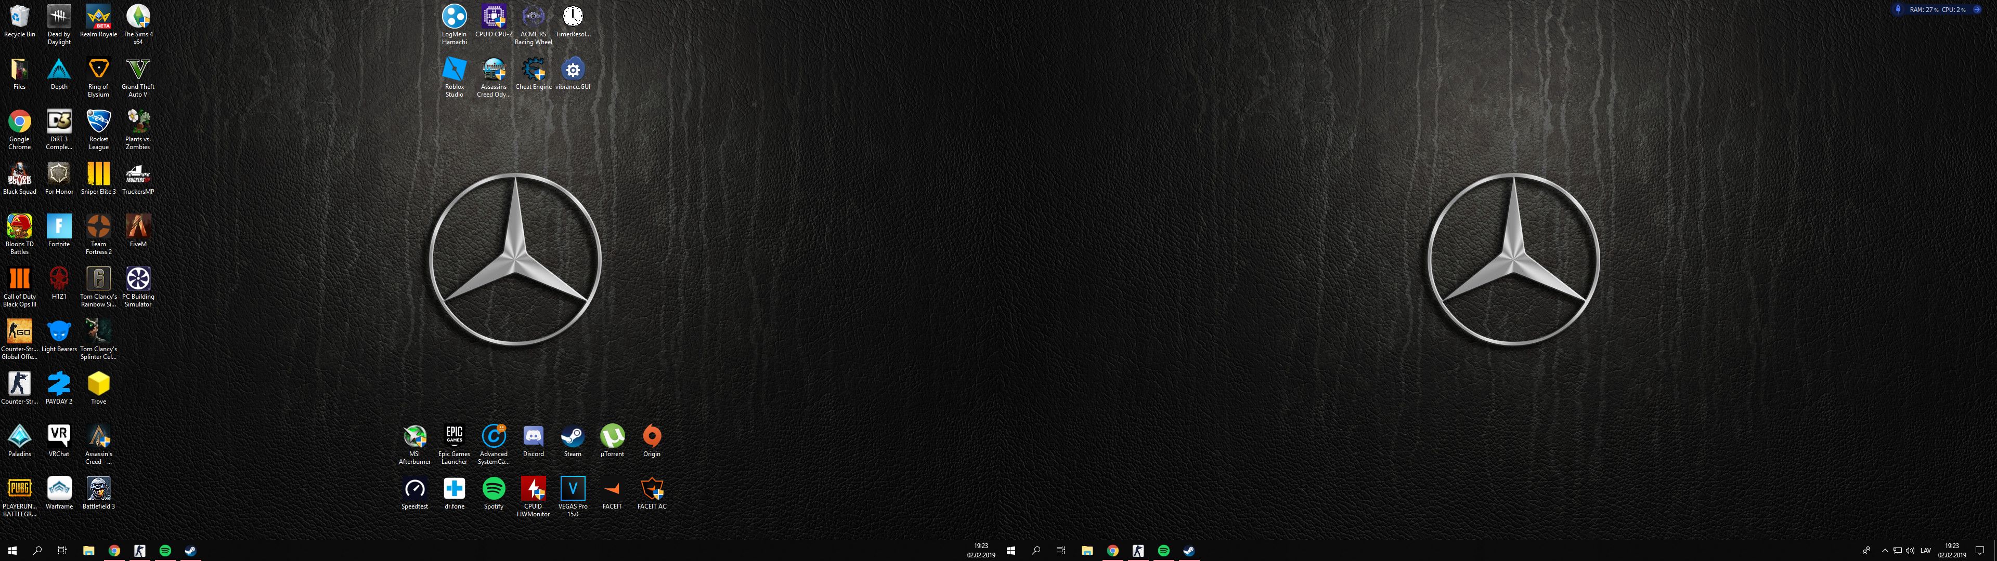Screen dimensions: 1997x561
Task: Select the Warframe desktop icon
Action: pyautogui.click(x=59, y=493)
